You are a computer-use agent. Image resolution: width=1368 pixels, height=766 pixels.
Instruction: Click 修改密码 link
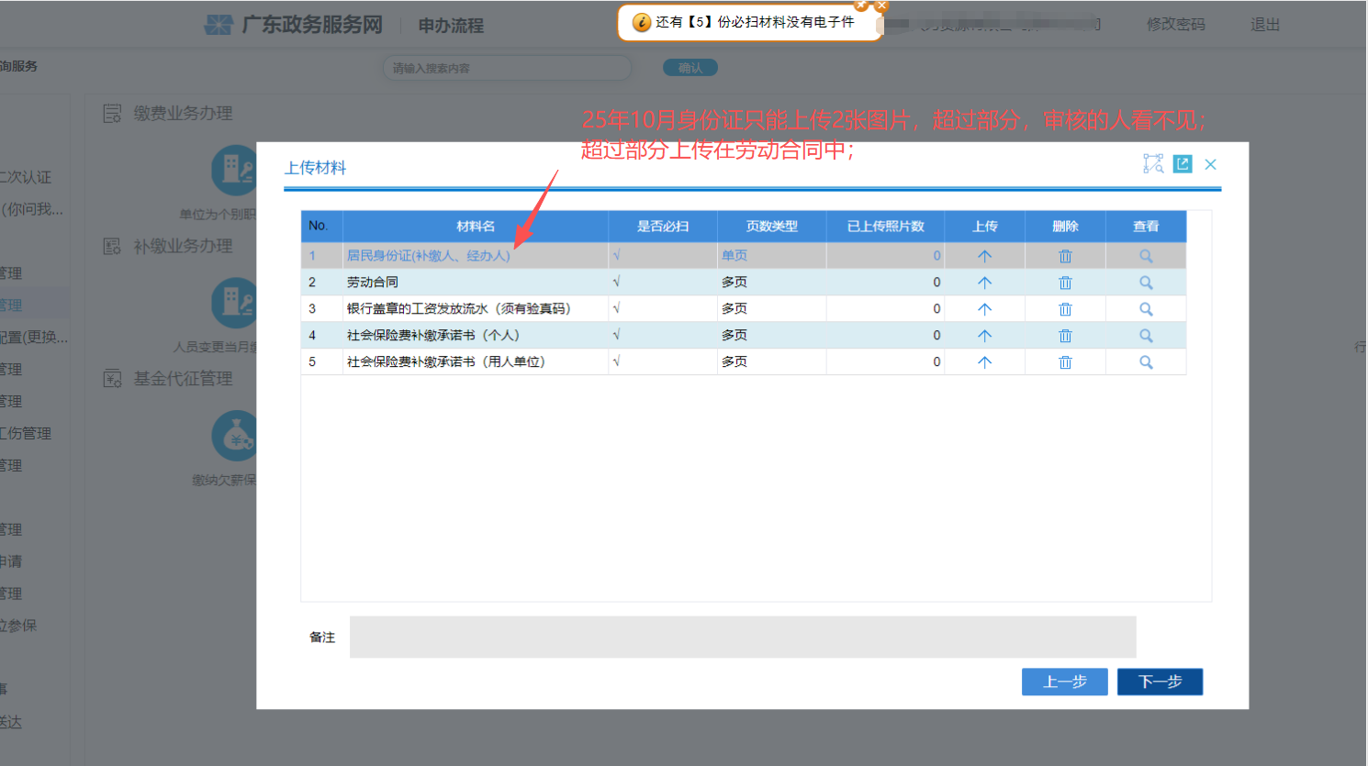[x=1175, y=25]
